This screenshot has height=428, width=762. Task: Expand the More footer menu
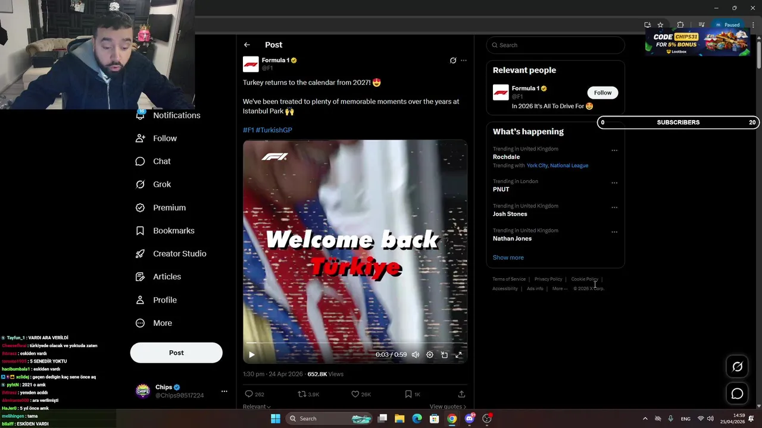tap(560, 289)
